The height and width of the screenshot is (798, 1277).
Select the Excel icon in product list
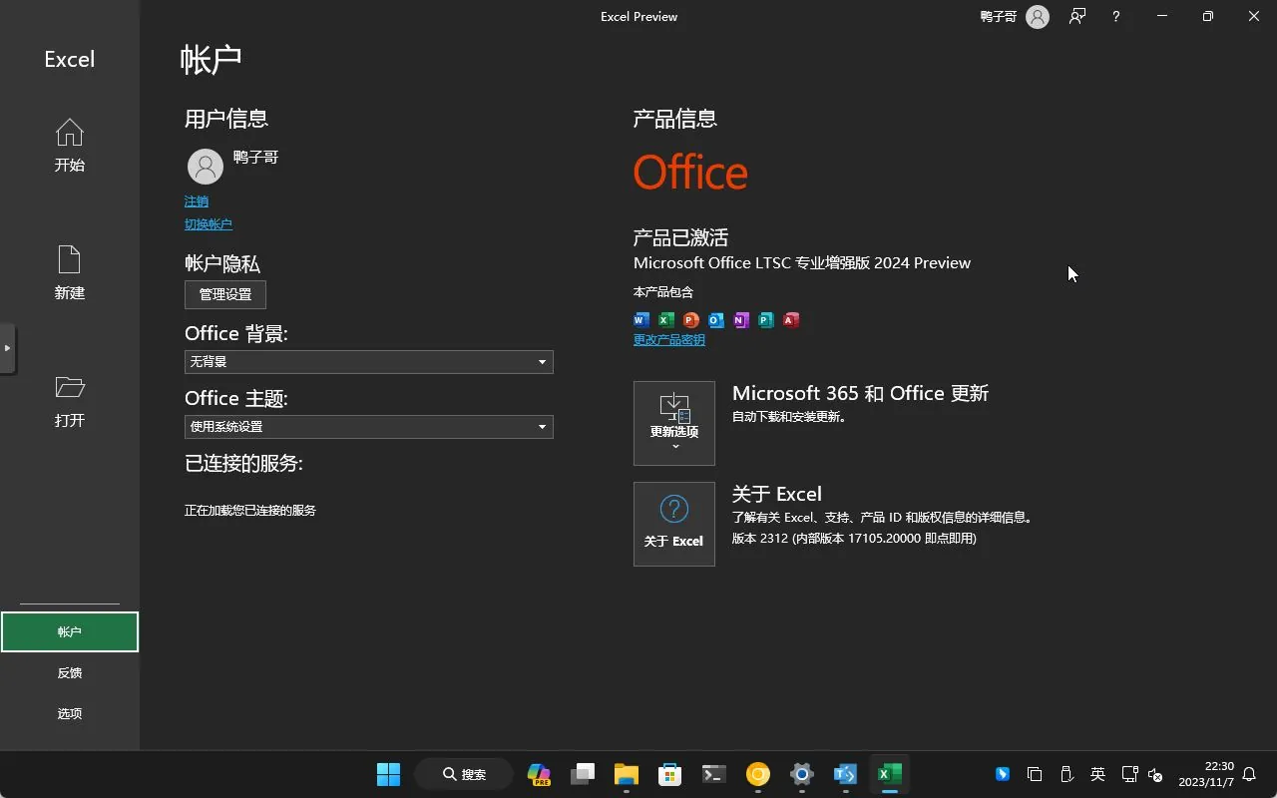coord(665,319)
